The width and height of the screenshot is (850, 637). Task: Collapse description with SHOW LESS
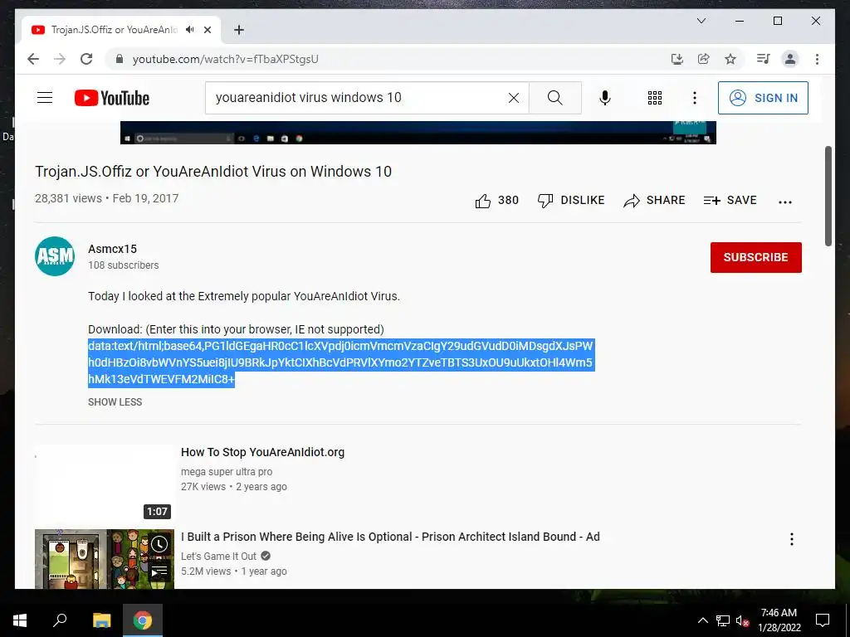click(x=115, y=402)
